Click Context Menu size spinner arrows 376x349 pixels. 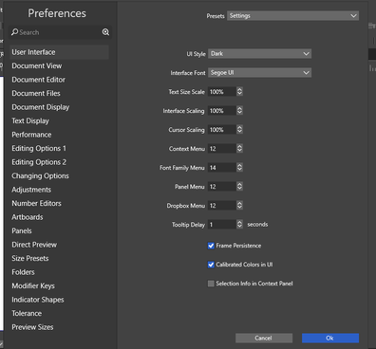coord(239,148)
